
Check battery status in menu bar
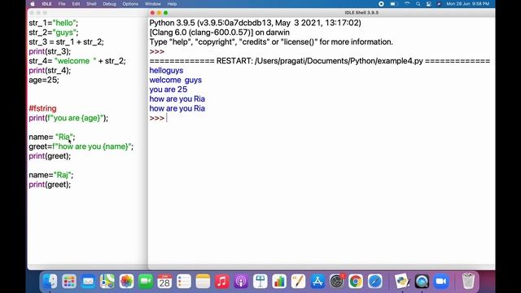(x=394, y=4)
